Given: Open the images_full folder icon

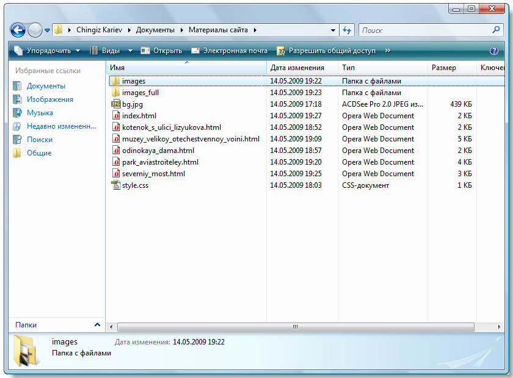Looking at the screenshot, I should [116, 93].
